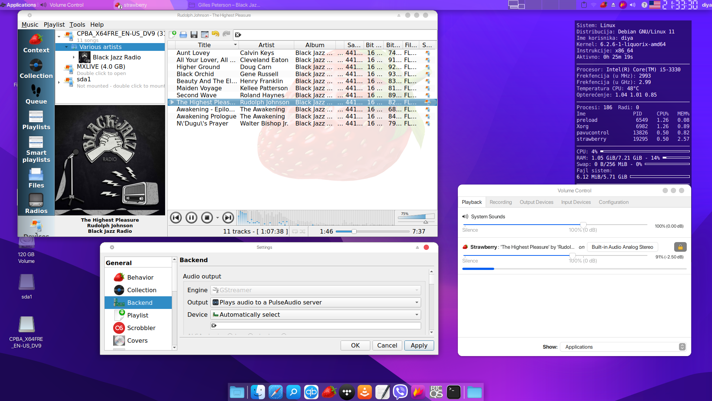This screenshot has height=401, width=712.
Task: Open the Context sidebar view
Action: [x=36, y=43]
